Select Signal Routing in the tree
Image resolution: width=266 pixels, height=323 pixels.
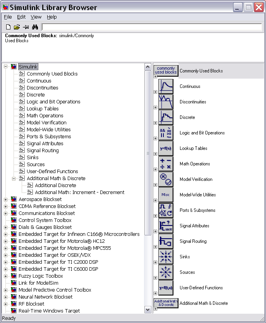click(43, 150)
